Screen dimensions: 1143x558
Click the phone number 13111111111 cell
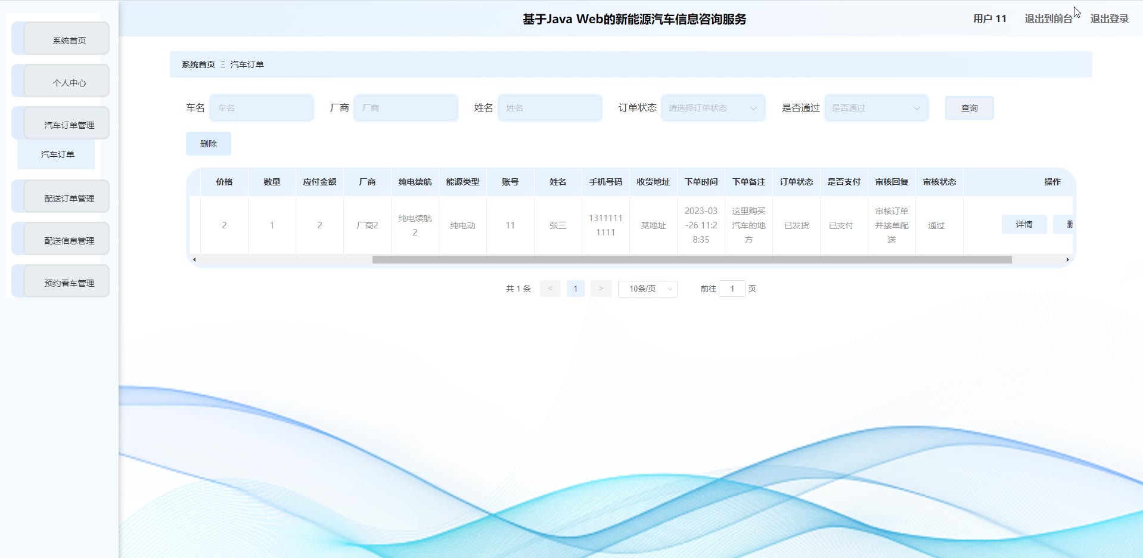click(605, 225)
